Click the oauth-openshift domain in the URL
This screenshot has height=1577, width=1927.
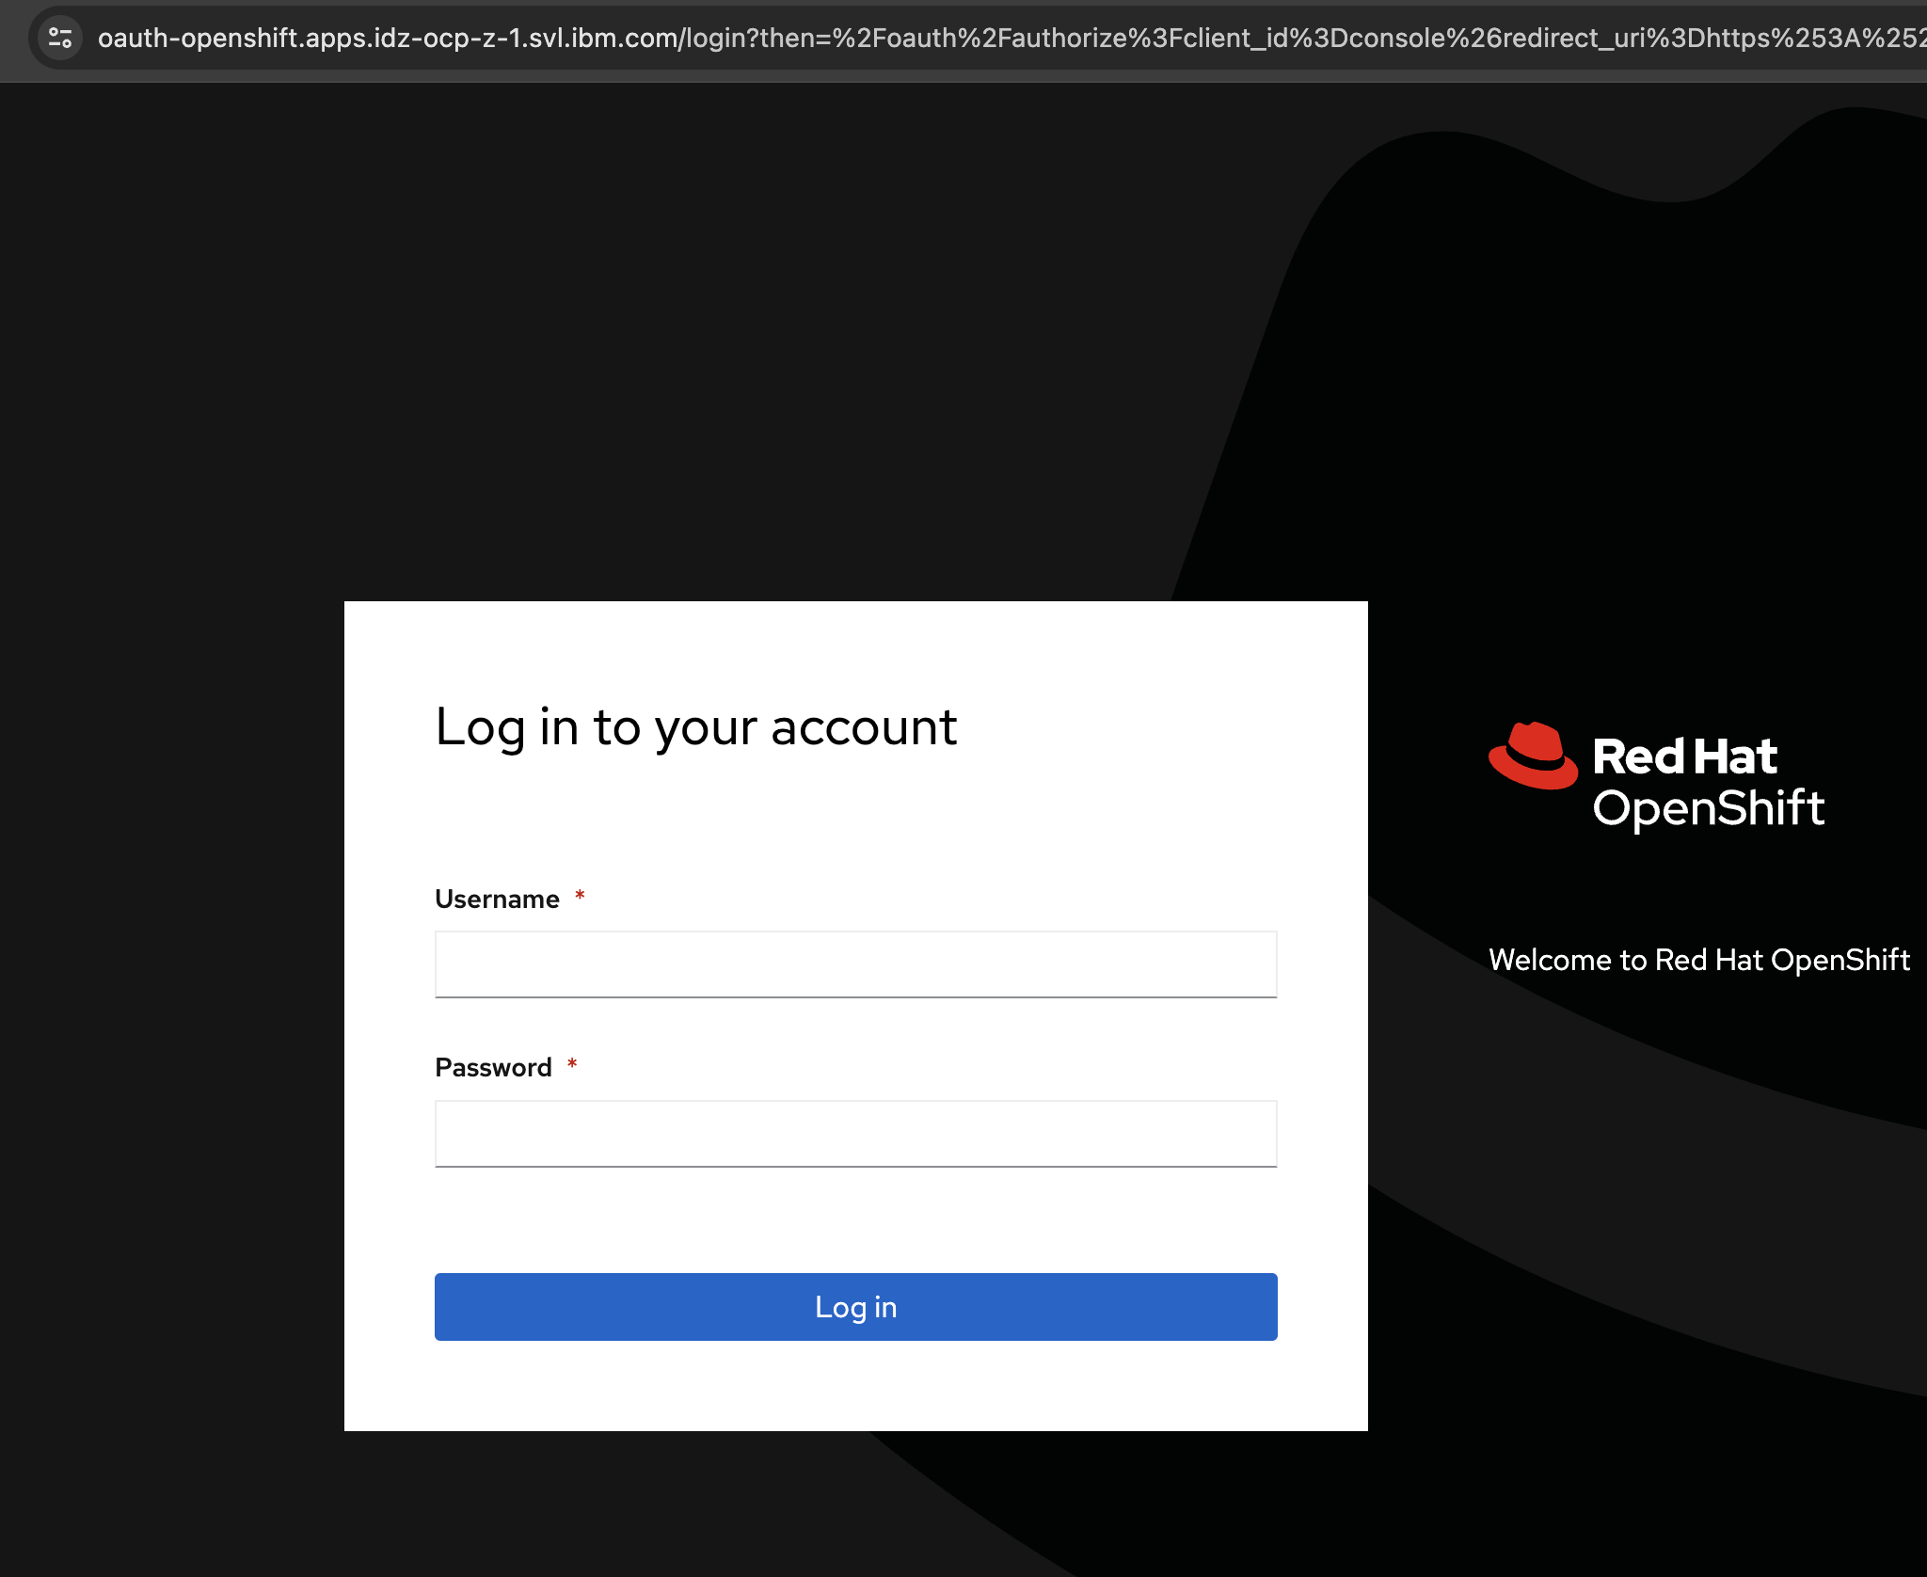(198, 38)
